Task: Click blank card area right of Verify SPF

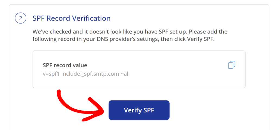Action: click(213, 110)
